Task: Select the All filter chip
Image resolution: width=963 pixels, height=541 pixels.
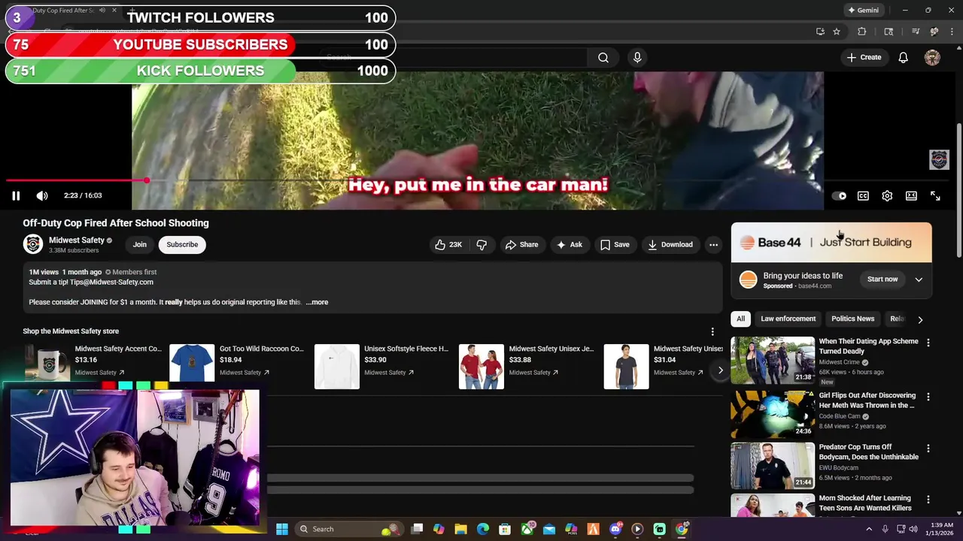Action: point(740,319)
